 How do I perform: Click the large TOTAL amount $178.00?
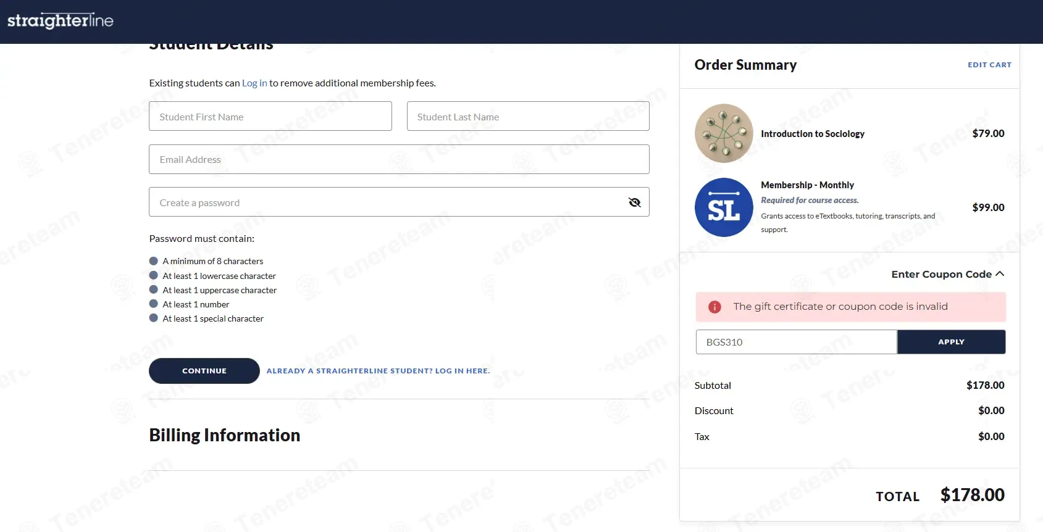click(x=972, y=495)
